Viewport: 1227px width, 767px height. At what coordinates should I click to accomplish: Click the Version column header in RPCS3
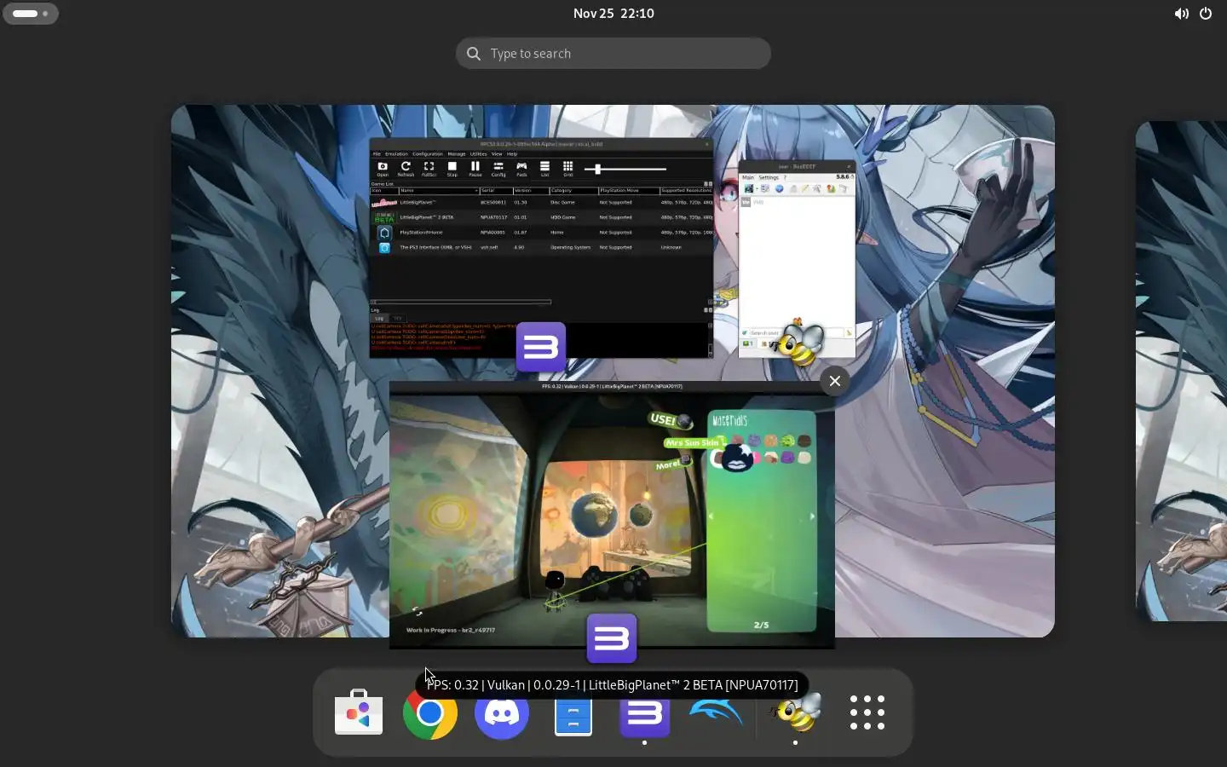coord(531,191)
